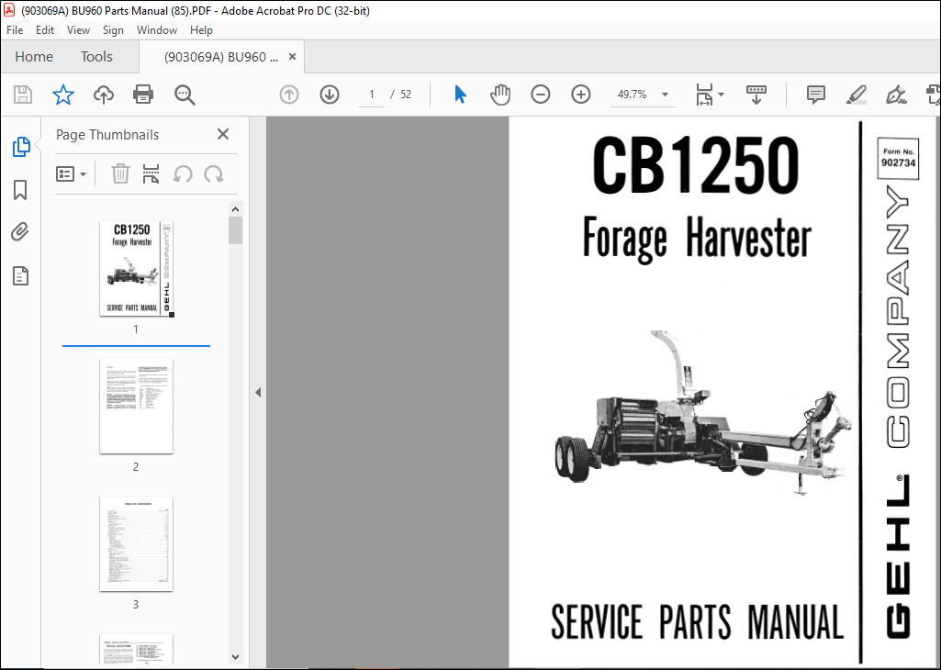
Task: Click the 49.7% zoom value field
Action: point(633,95)
